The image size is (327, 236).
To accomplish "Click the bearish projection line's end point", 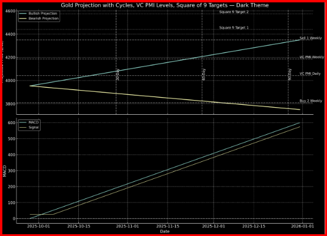I will (x=300, y=109).
